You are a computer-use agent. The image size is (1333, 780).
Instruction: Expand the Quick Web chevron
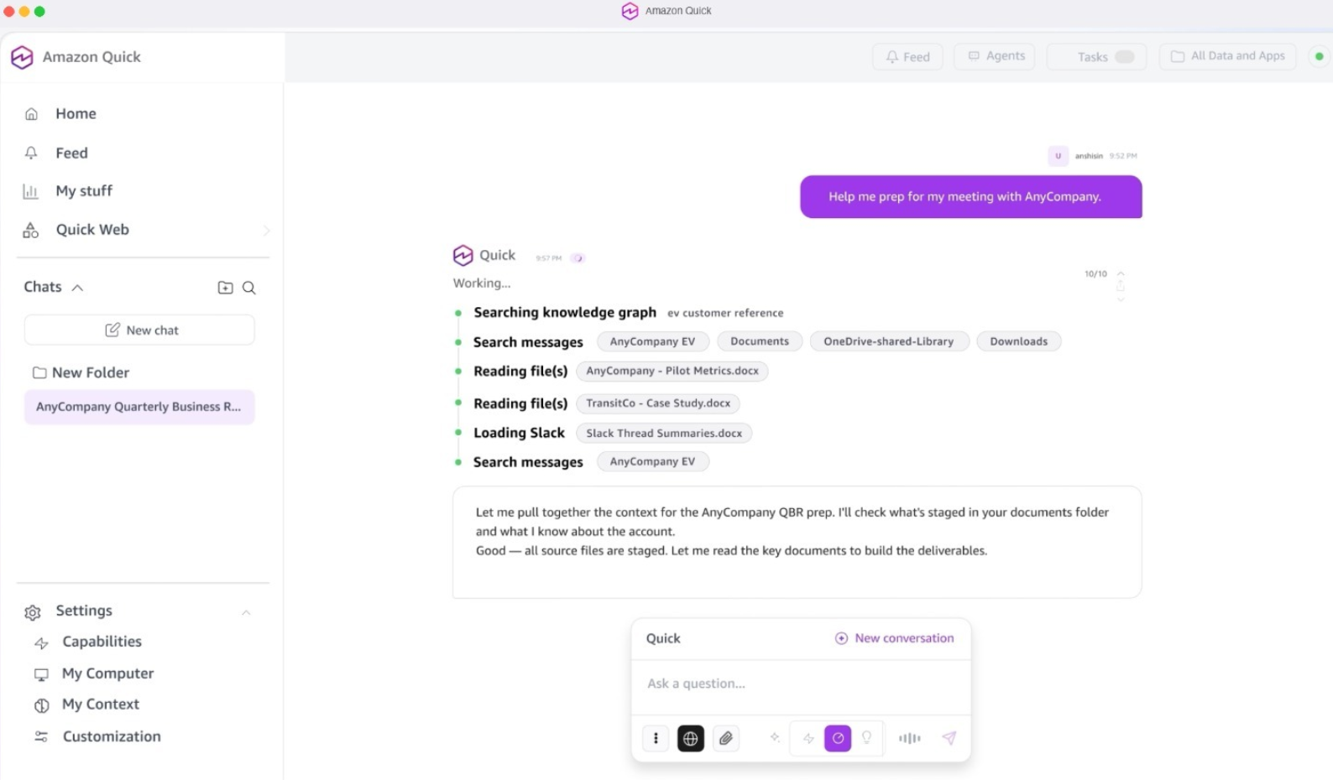(x=266, y=230)
